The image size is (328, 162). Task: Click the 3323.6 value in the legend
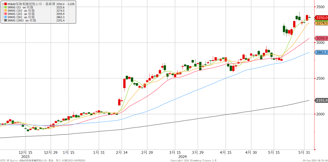coord(60,7)
